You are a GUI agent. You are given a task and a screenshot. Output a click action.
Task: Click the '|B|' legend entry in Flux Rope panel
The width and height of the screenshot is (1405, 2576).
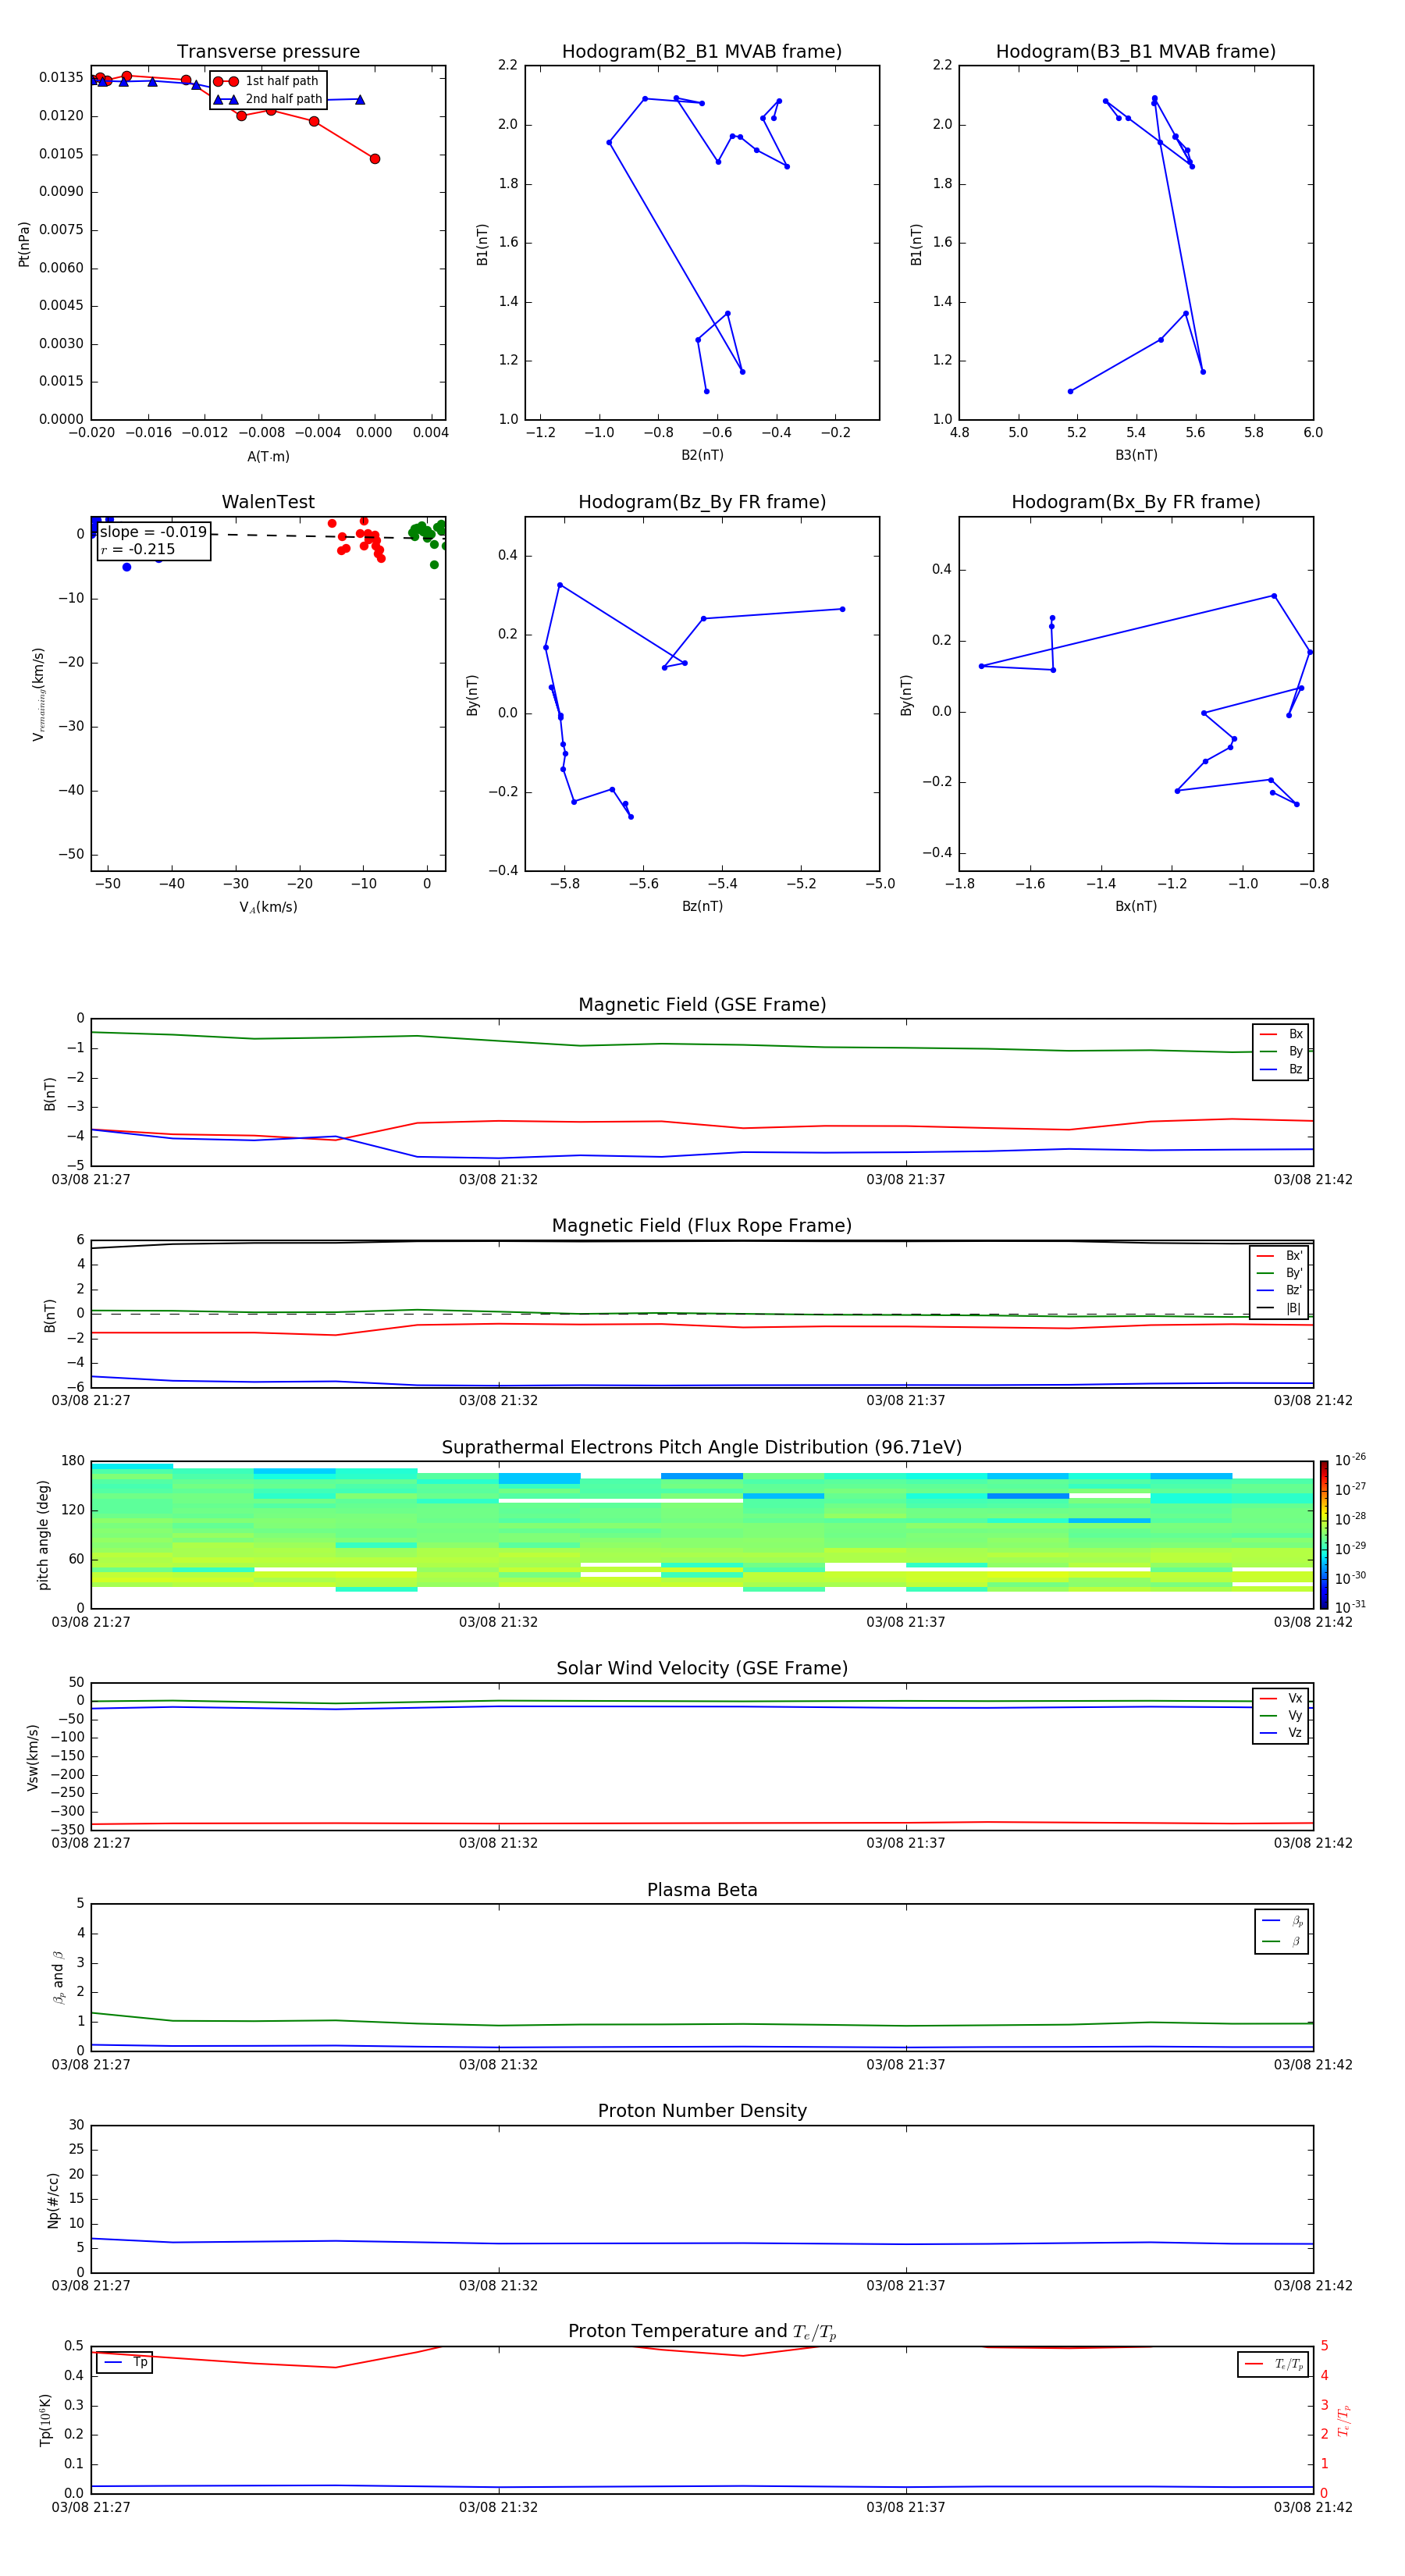click(x=1279, y=1308)
